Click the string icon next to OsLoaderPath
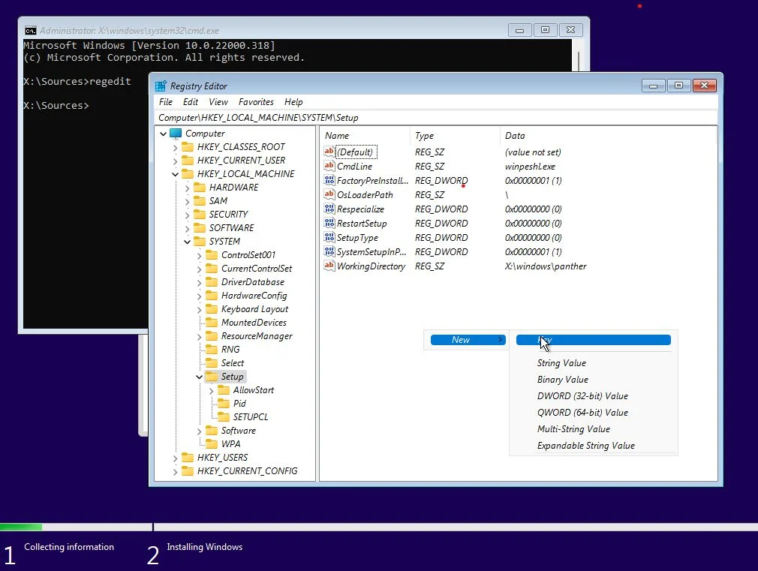 (x=329, y=194)
